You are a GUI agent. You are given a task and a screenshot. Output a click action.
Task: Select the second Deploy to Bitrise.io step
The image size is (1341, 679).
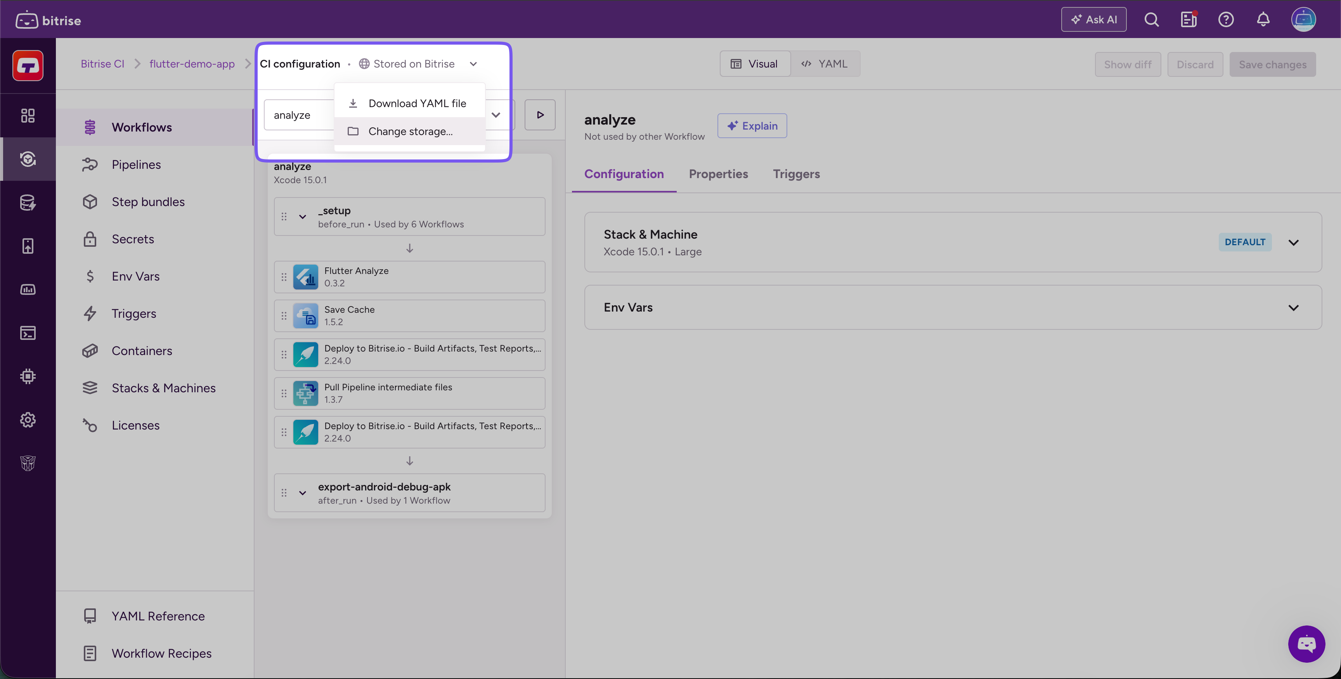[x=410, y=432]
